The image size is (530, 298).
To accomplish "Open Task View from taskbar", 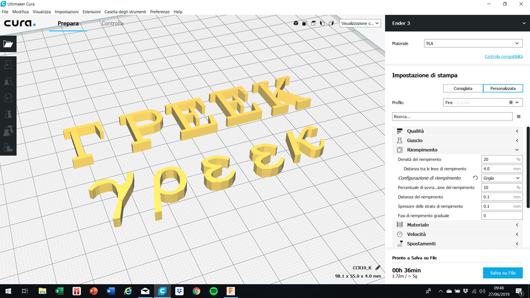I will (x=24, y=291).
